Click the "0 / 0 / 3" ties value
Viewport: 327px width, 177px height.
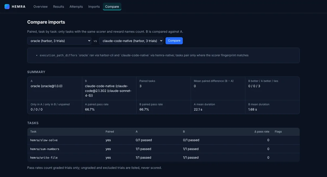(x=254, y=86)
